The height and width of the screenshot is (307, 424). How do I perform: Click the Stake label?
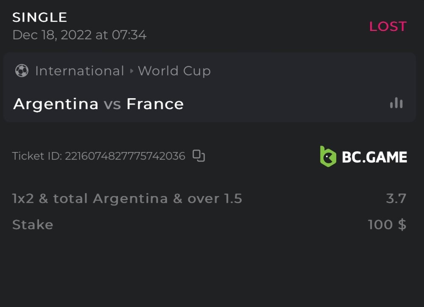[33, 224]
